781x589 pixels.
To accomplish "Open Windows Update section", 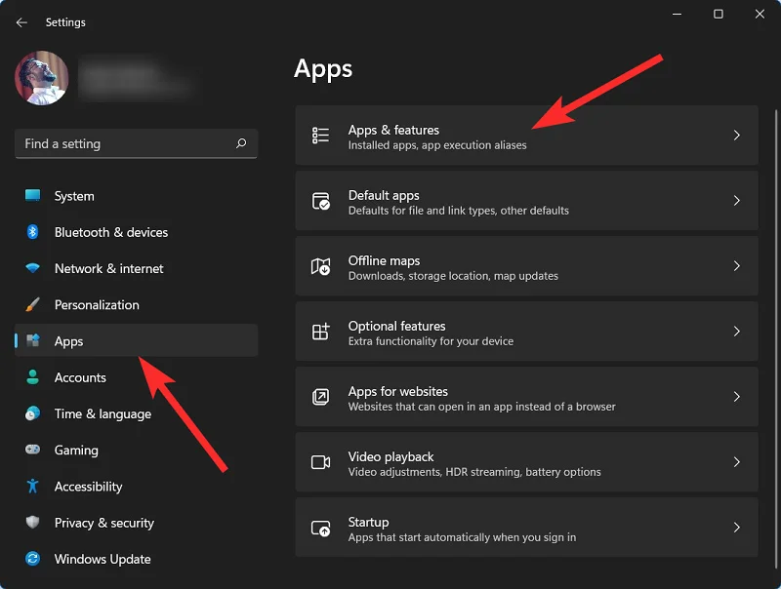I will point(102,559).
